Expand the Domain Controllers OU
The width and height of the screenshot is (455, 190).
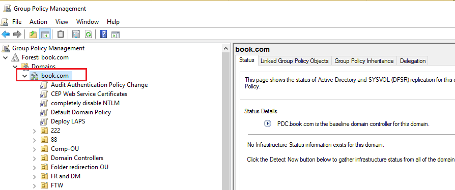click(x=35, y=159)
